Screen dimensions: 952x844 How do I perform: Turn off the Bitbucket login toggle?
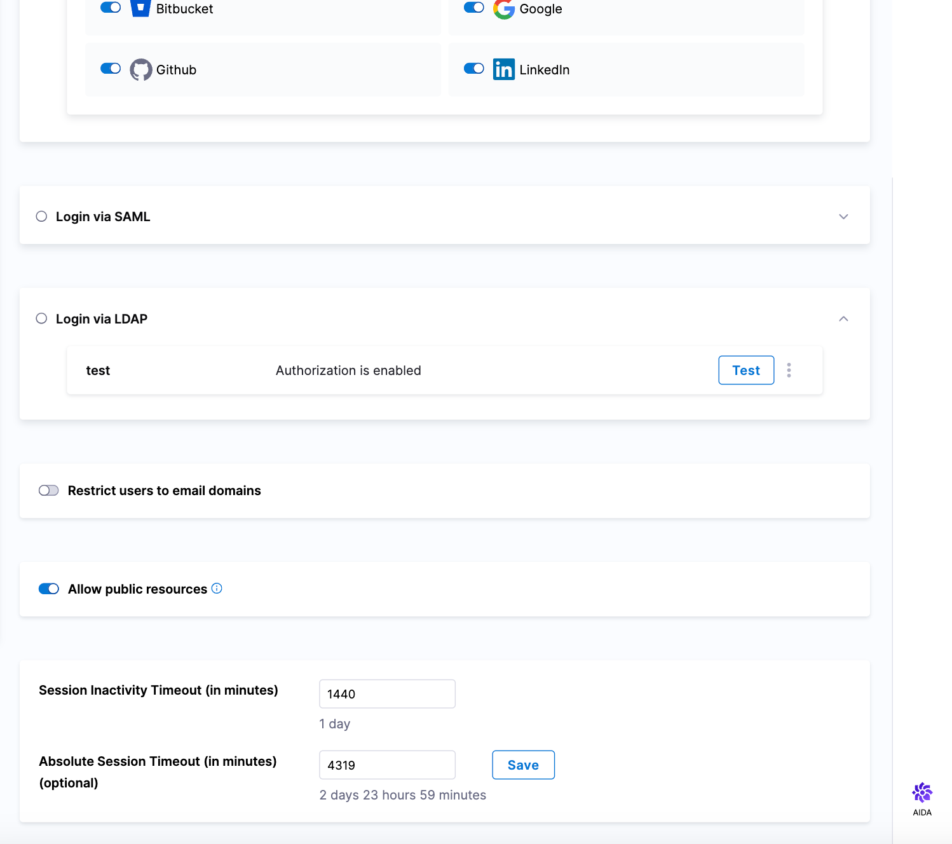click(111, 8)
